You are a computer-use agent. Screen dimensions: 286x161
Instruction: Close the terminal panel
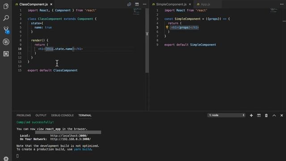(282, 115)
